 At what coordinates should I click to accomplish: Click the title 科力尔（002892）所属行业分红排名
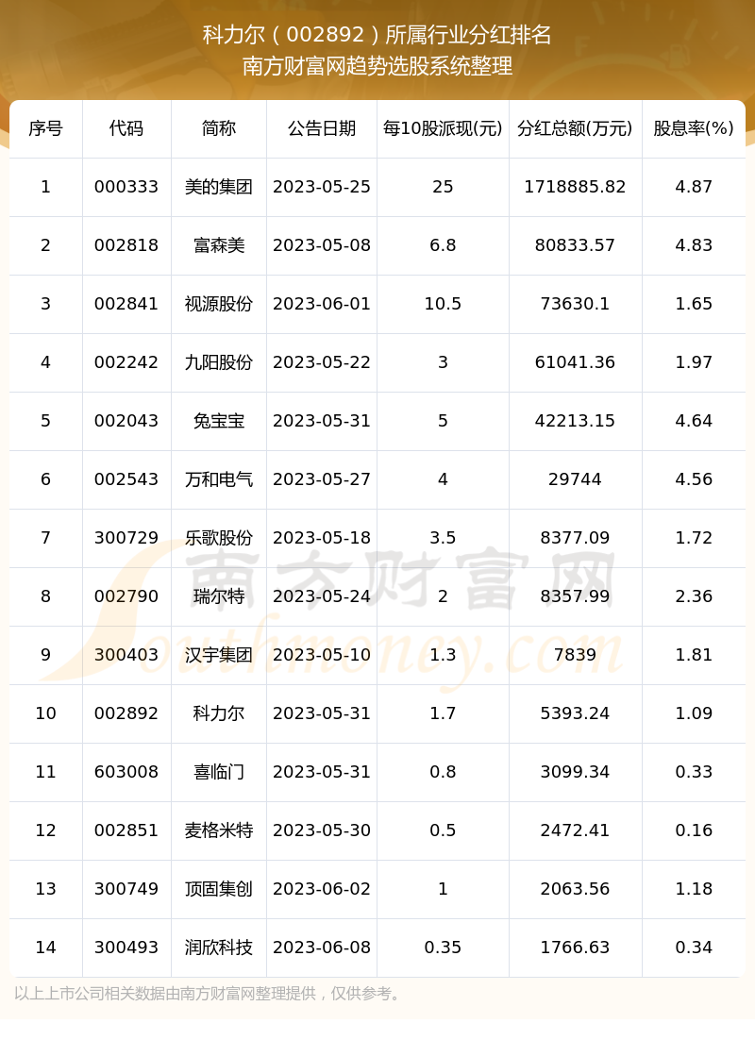pos(377,35)
